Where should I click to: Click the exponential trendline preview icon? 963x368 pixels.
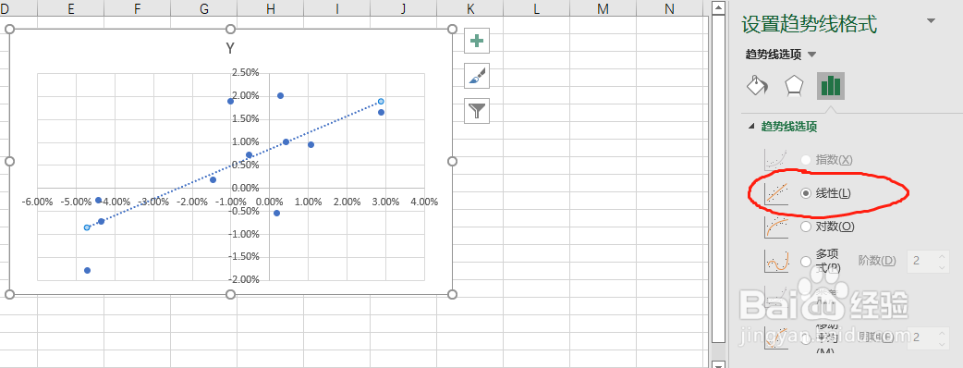point(776,160)
